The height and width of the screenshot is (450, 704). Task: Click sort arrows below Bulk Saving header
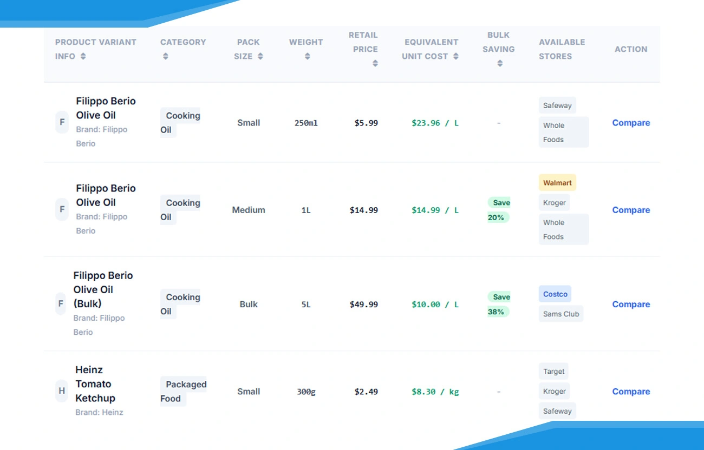(500, 63)
